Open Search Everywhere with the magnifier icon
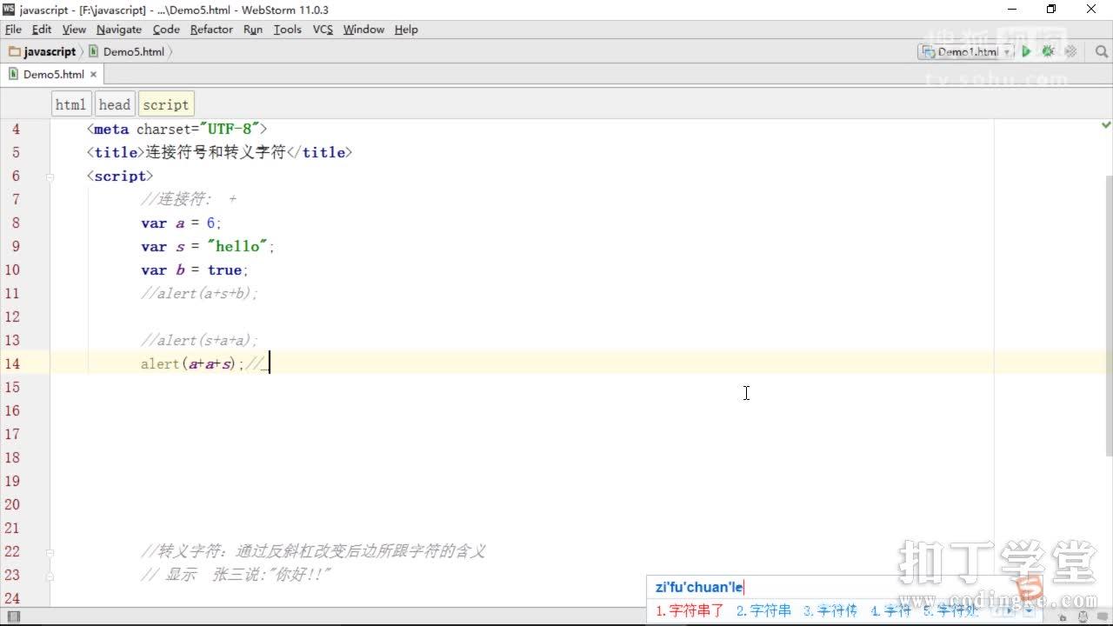1113x626 pixels. point(1101,51)
